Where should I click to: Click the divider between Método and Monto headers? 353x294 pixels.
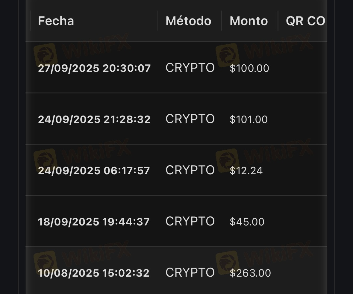click(x=222, y=21)
